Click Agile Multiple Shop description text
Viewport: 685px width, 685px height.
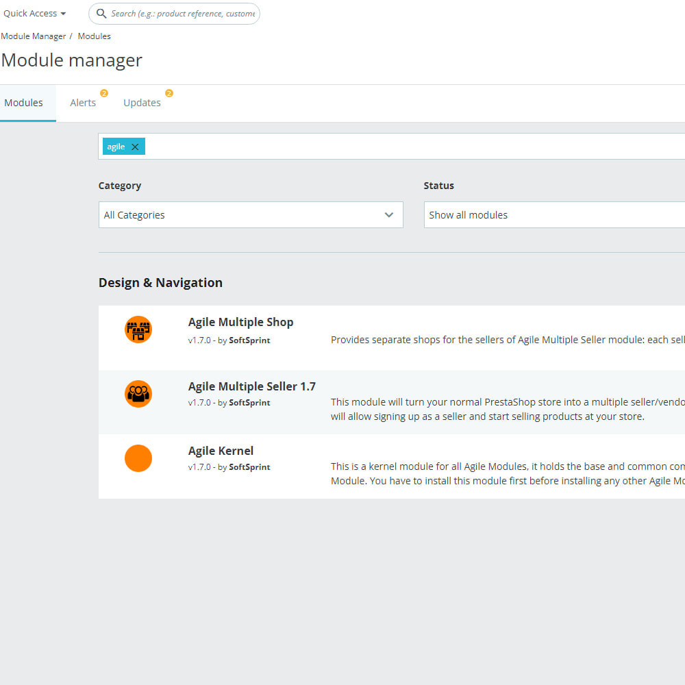pyautogui.click(x=508, y=340)
